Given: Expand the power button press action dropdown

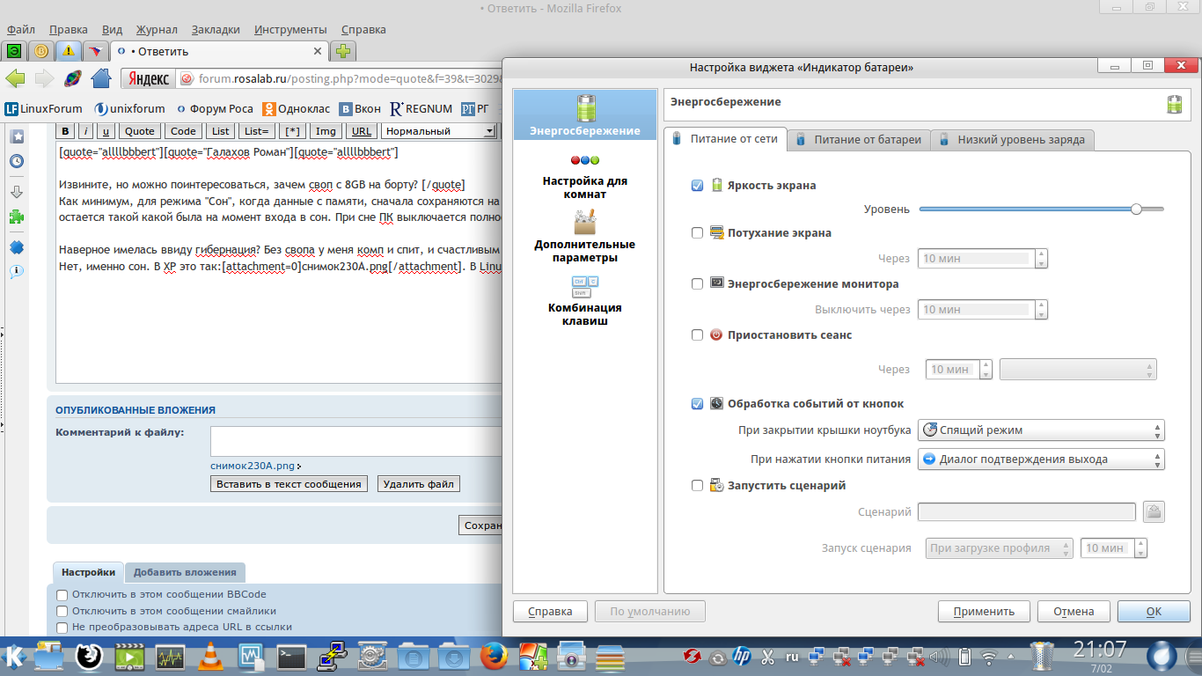Looking at the screenshot, I should [x=1041, y=459].
